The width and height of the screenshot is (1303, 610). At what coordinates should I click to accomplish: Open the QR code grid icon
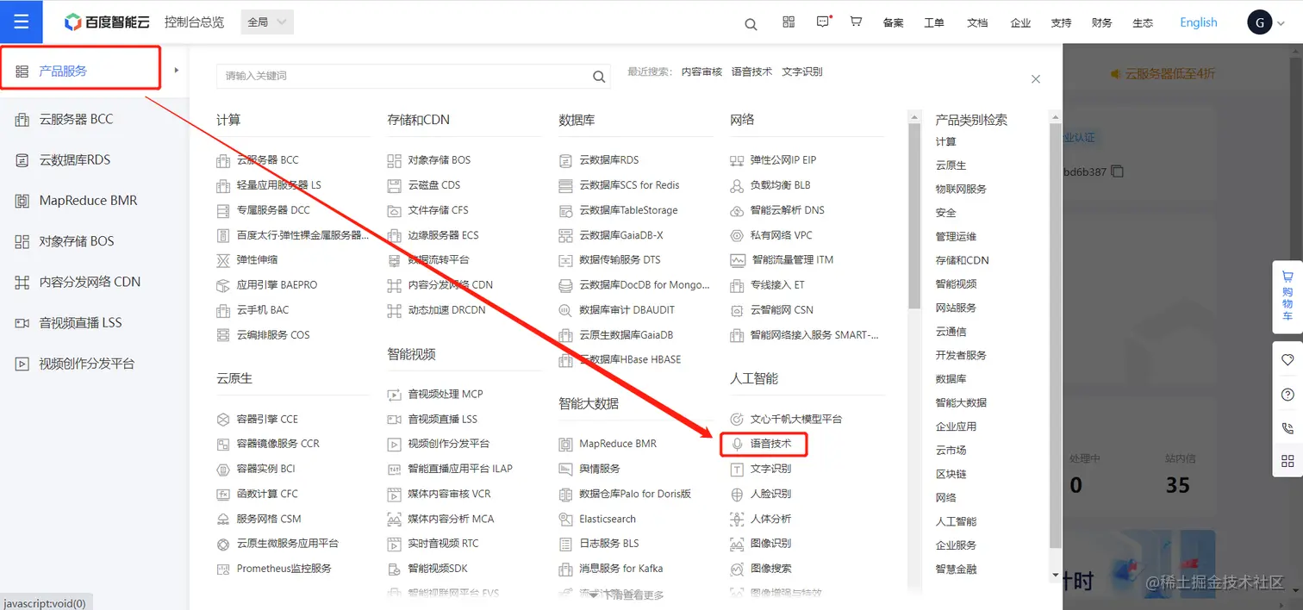pyautogui.click(x=789, y=22)
